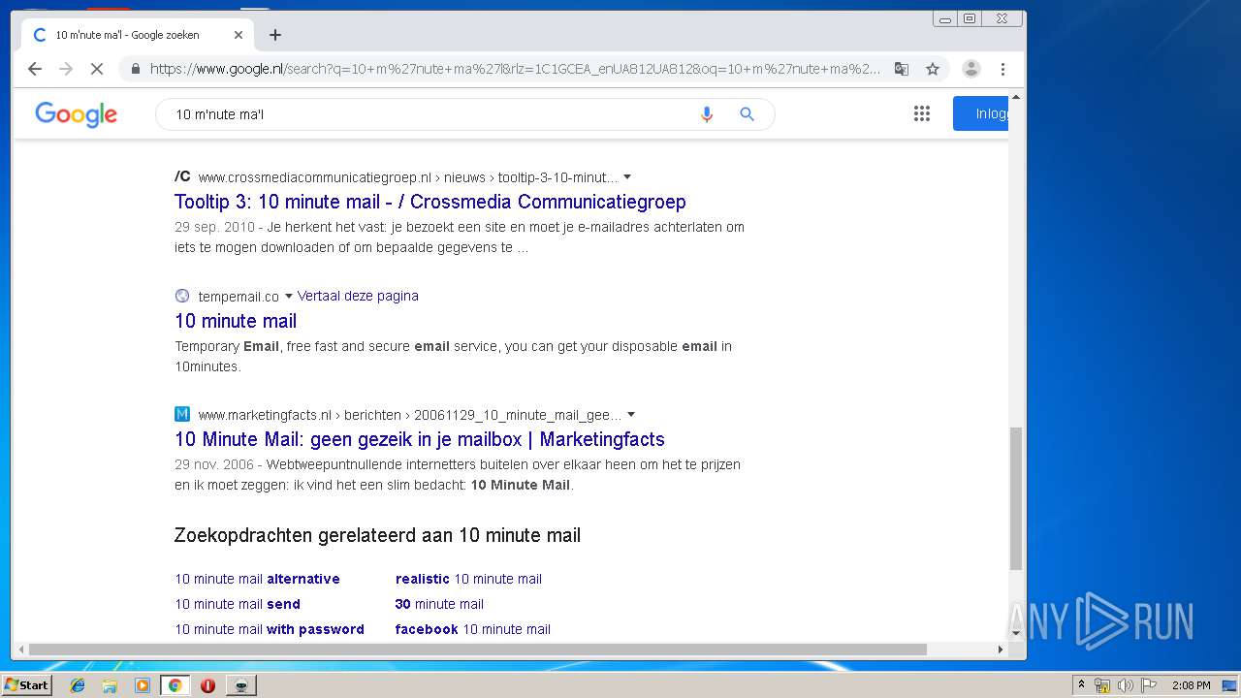Open a new tab with the plus button
The height and width of the screenshot is (698, 1241).
click(275, 35)
